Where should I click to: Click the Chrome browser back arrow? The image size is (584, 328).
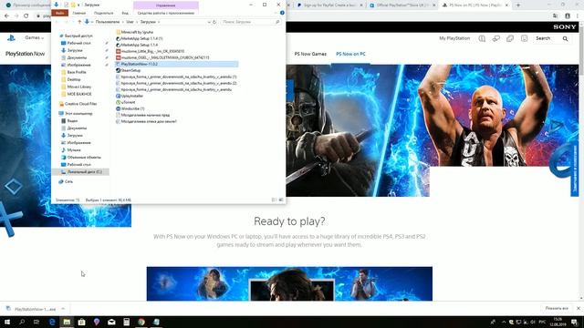click(x=6, y=15)
